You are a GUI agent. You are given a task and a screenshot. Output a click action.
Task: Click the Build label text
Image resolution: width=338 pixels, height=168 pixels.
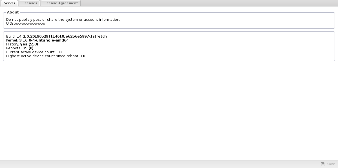[11, 36]
